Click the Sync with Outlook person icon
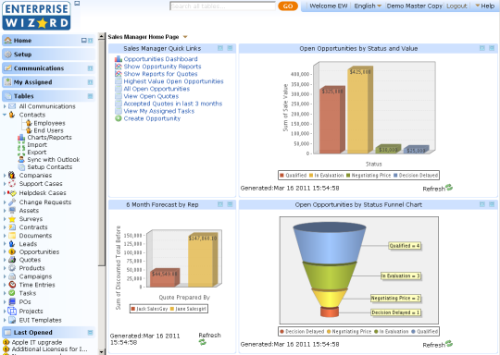This screenshot has width=500, height=355. tap(21, 160)
